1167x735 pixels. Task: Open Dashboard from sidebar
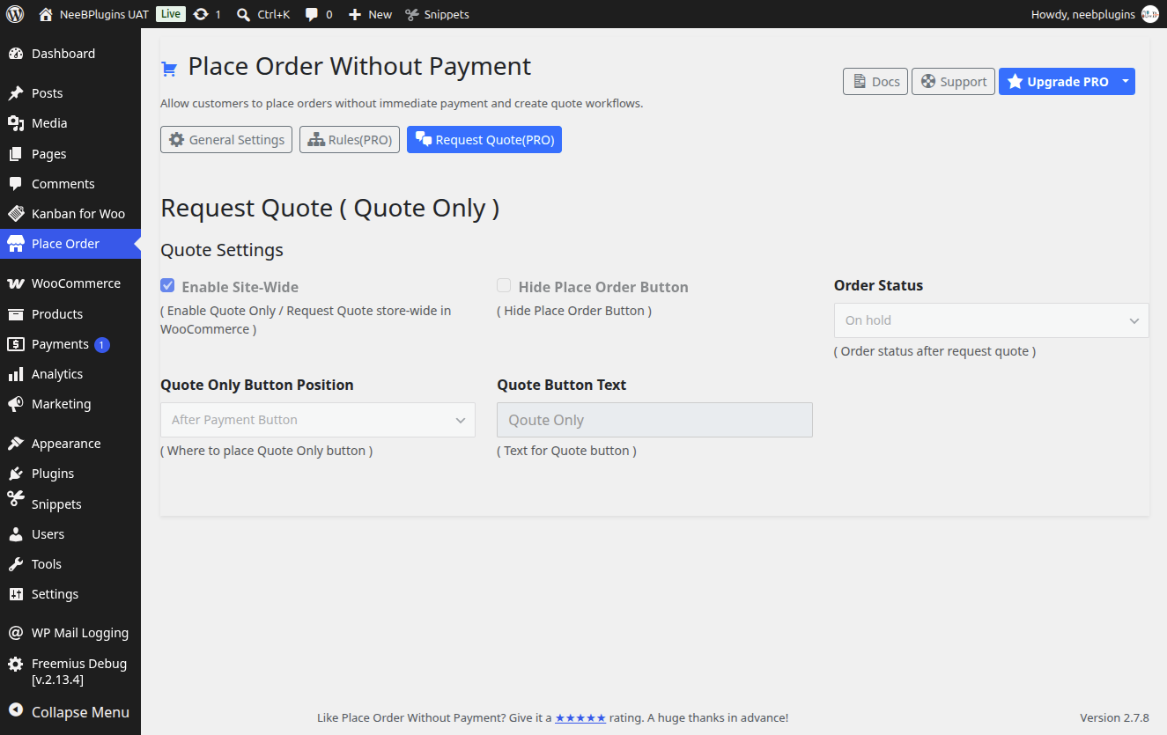coord(70,54)
